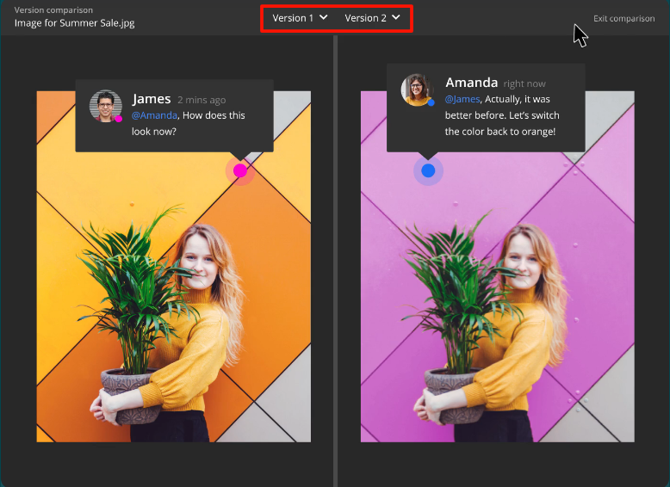
Task: Click the blue status dot on Amanda's avatar
Action: [431, 102]
